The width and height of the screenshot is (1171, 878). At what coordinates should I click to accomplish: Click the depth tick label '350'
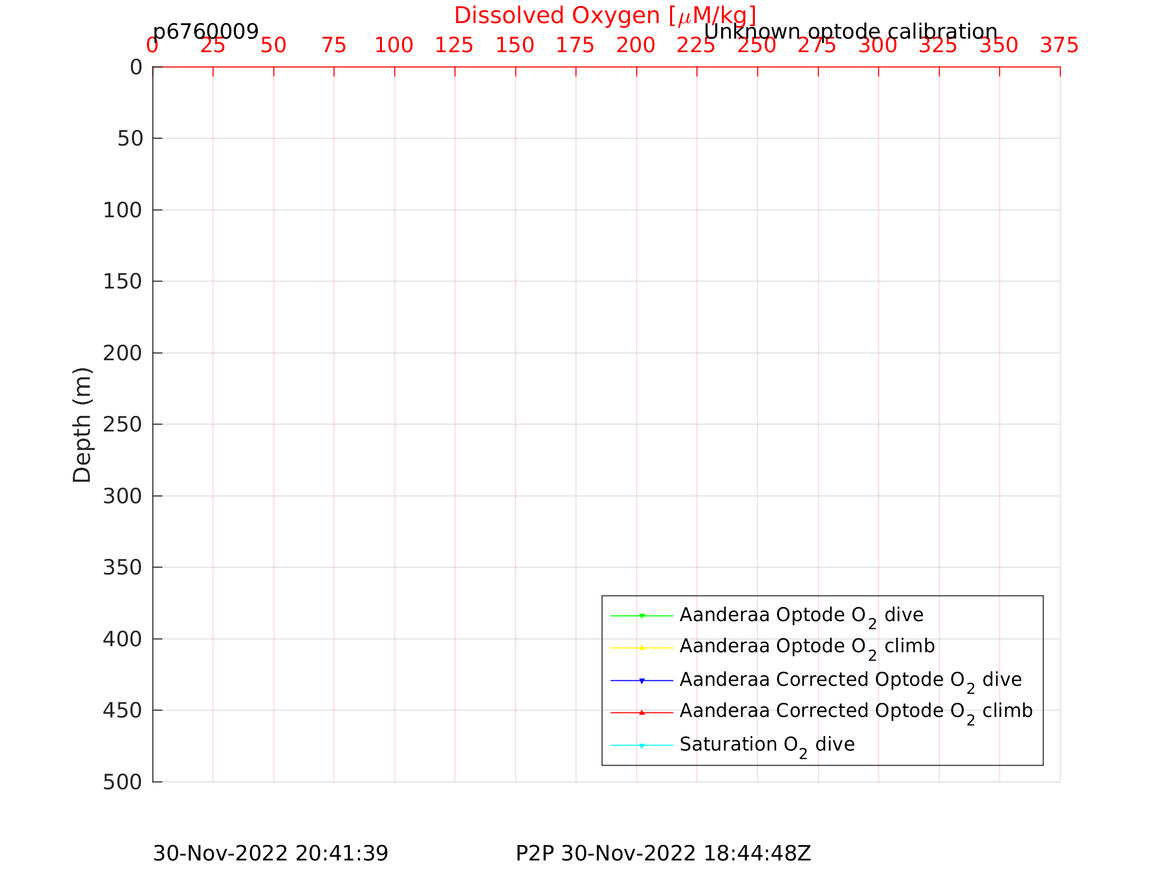pyautogui.click(x=122, y=567)
